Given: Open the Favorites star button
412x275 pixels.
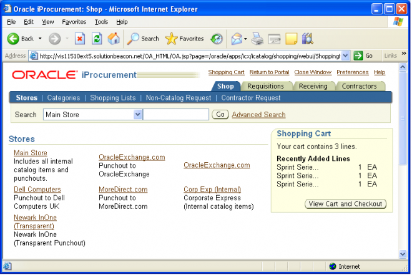Looking at the screenshot, I should [184, 39].
